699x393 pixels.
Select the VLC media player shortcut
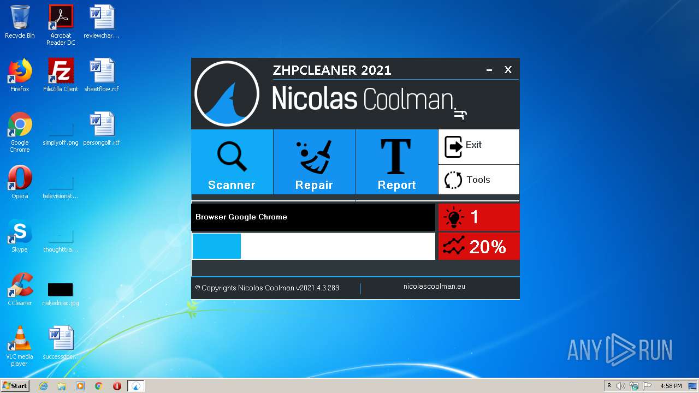[x=20, y=346]
